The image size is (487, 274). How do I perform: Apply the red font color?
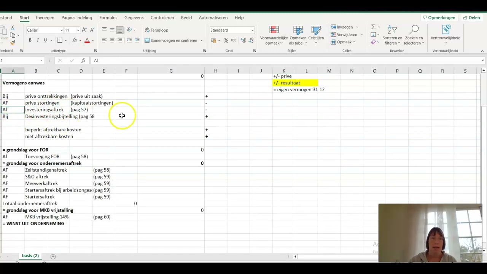click(x=87, y=40)
